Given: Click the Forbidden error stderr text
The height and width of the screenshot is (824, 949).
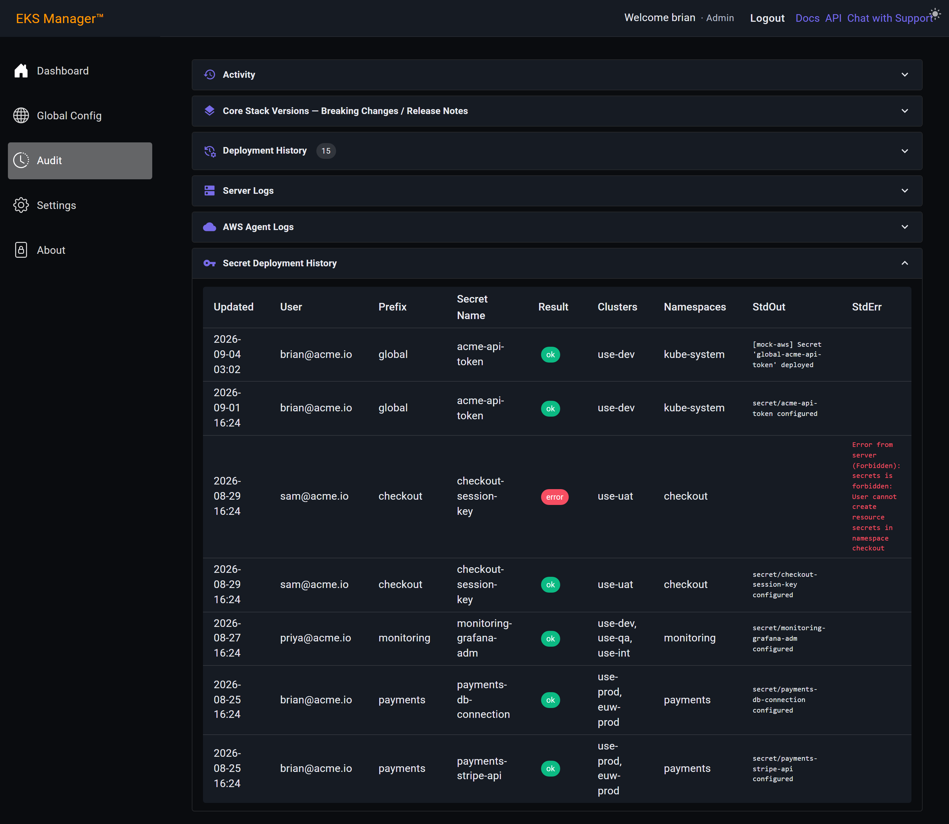Looking at the screenshot, I should coord(876,496).
